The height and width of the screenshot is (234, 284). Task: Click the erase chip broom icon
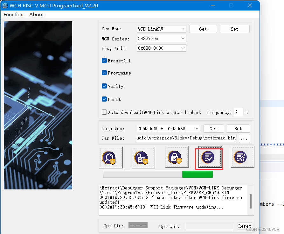[x=243, y=157]
